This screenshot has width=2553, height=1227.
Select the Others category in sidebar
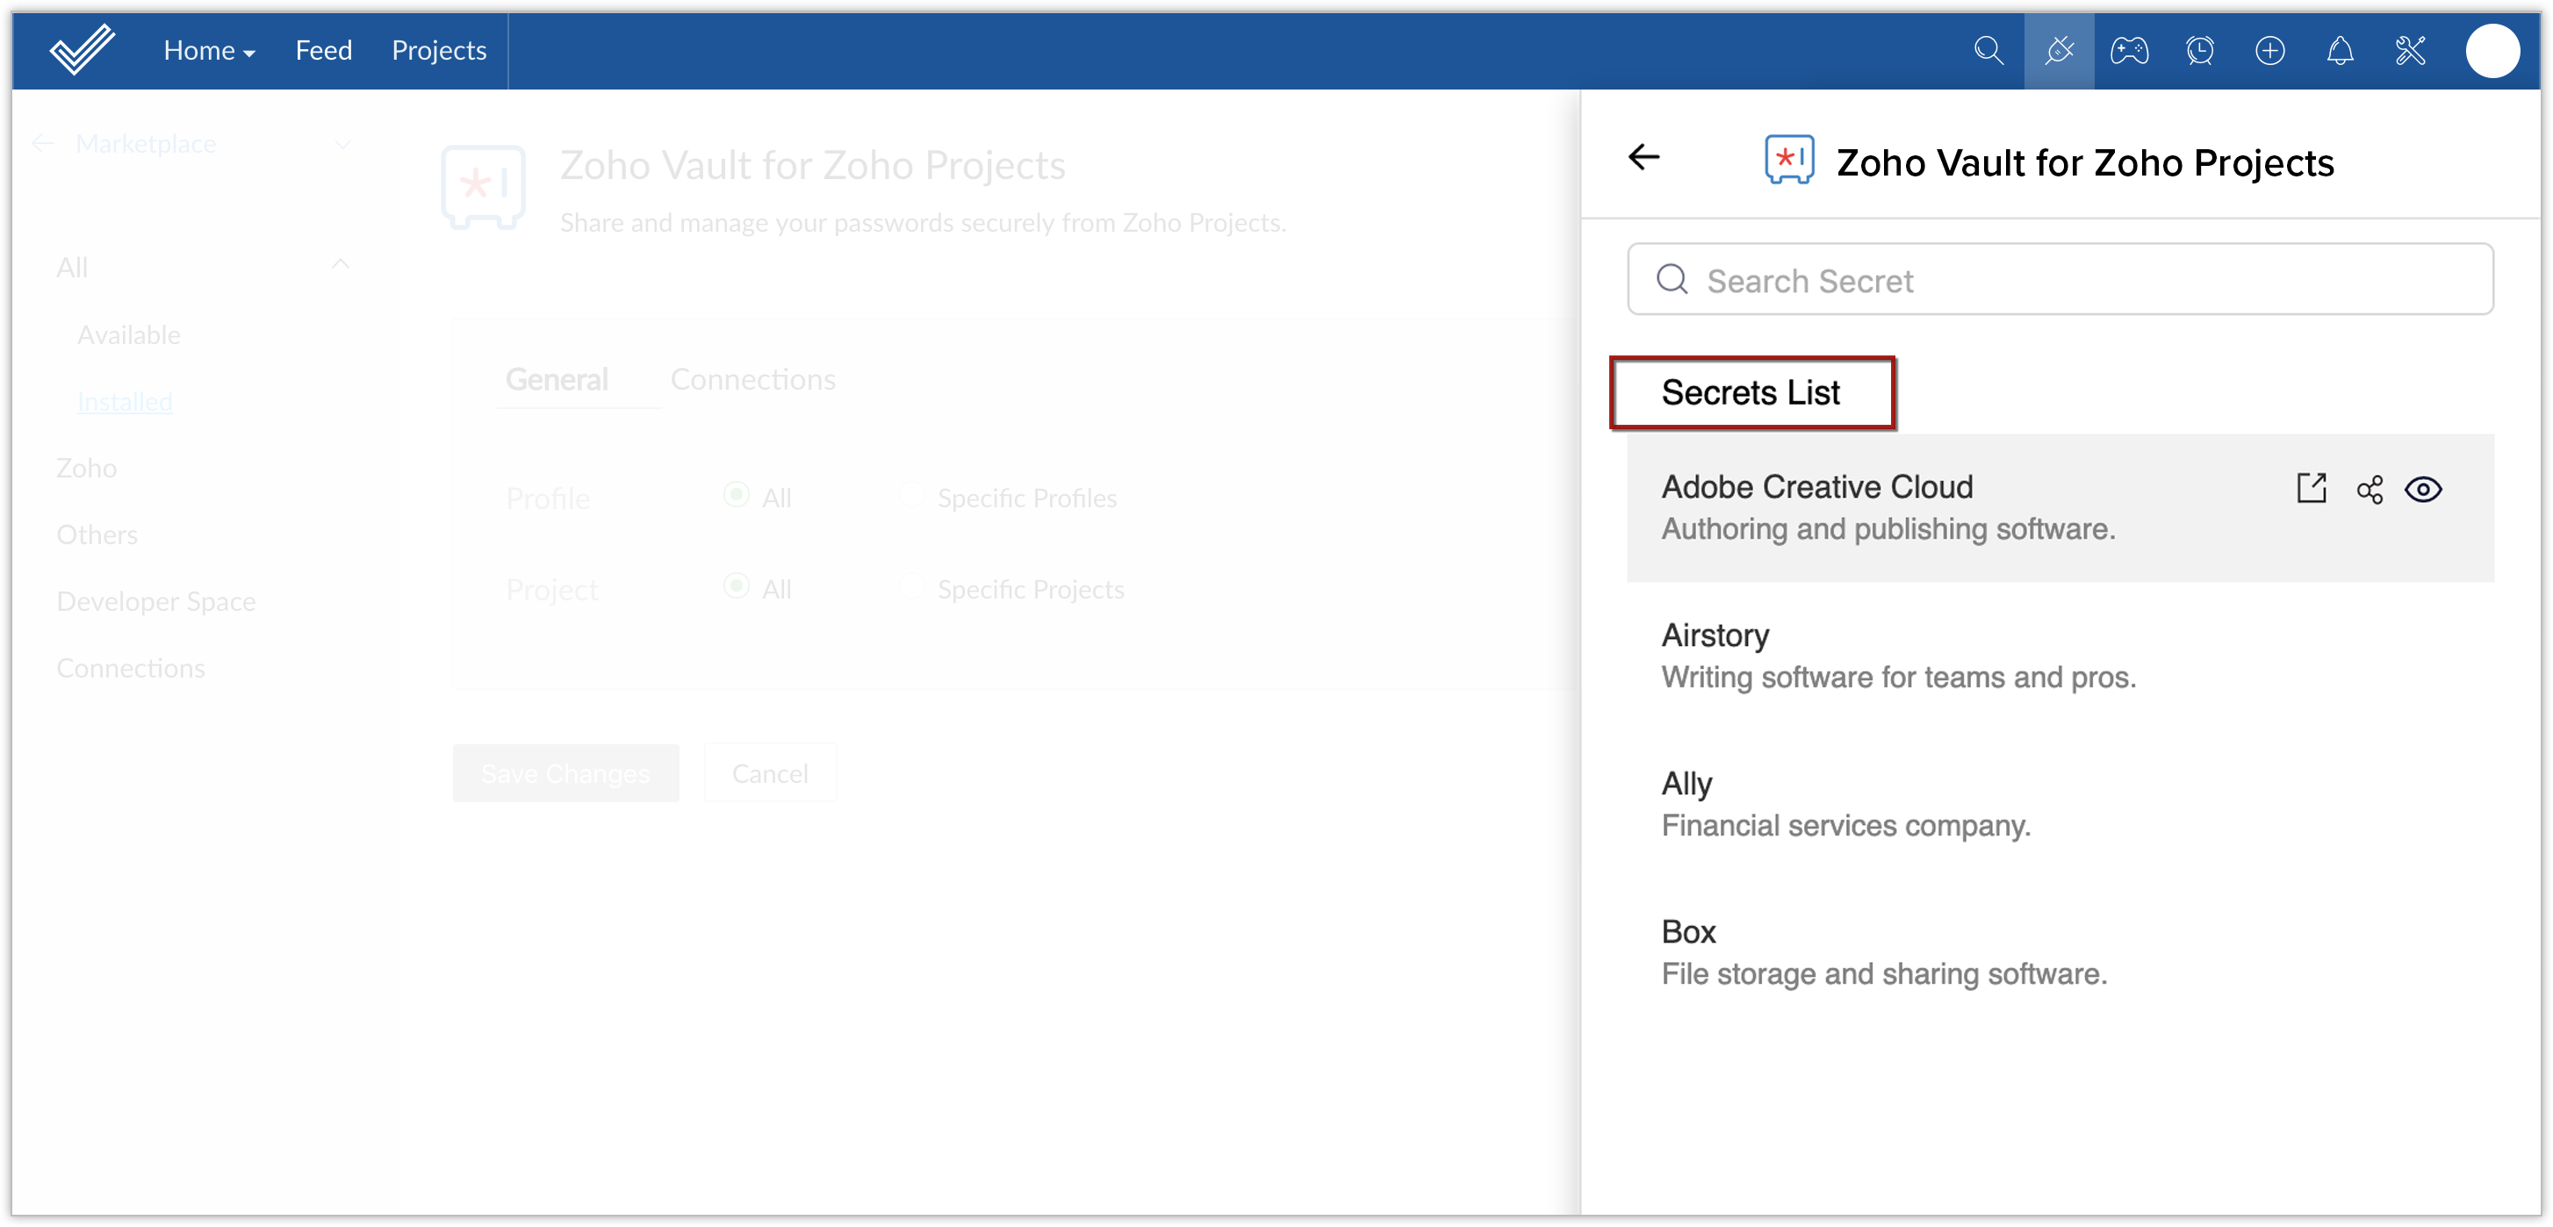97,535
